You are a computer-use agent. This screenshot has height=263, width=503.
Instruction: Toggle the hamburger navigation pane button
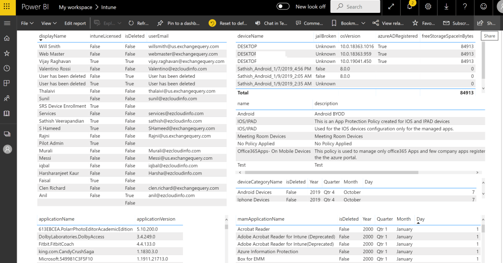[x=7, y=23]
